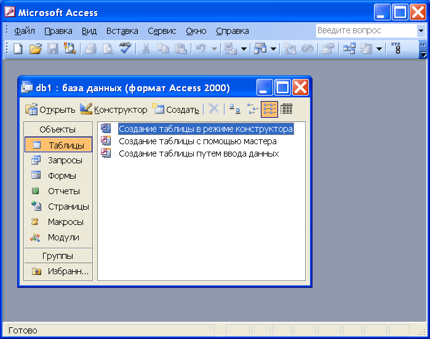Viewport: 430px width, 339px height.
Task: Open the Избранное group
Action: pyautogui.click(x=58, y=271)
